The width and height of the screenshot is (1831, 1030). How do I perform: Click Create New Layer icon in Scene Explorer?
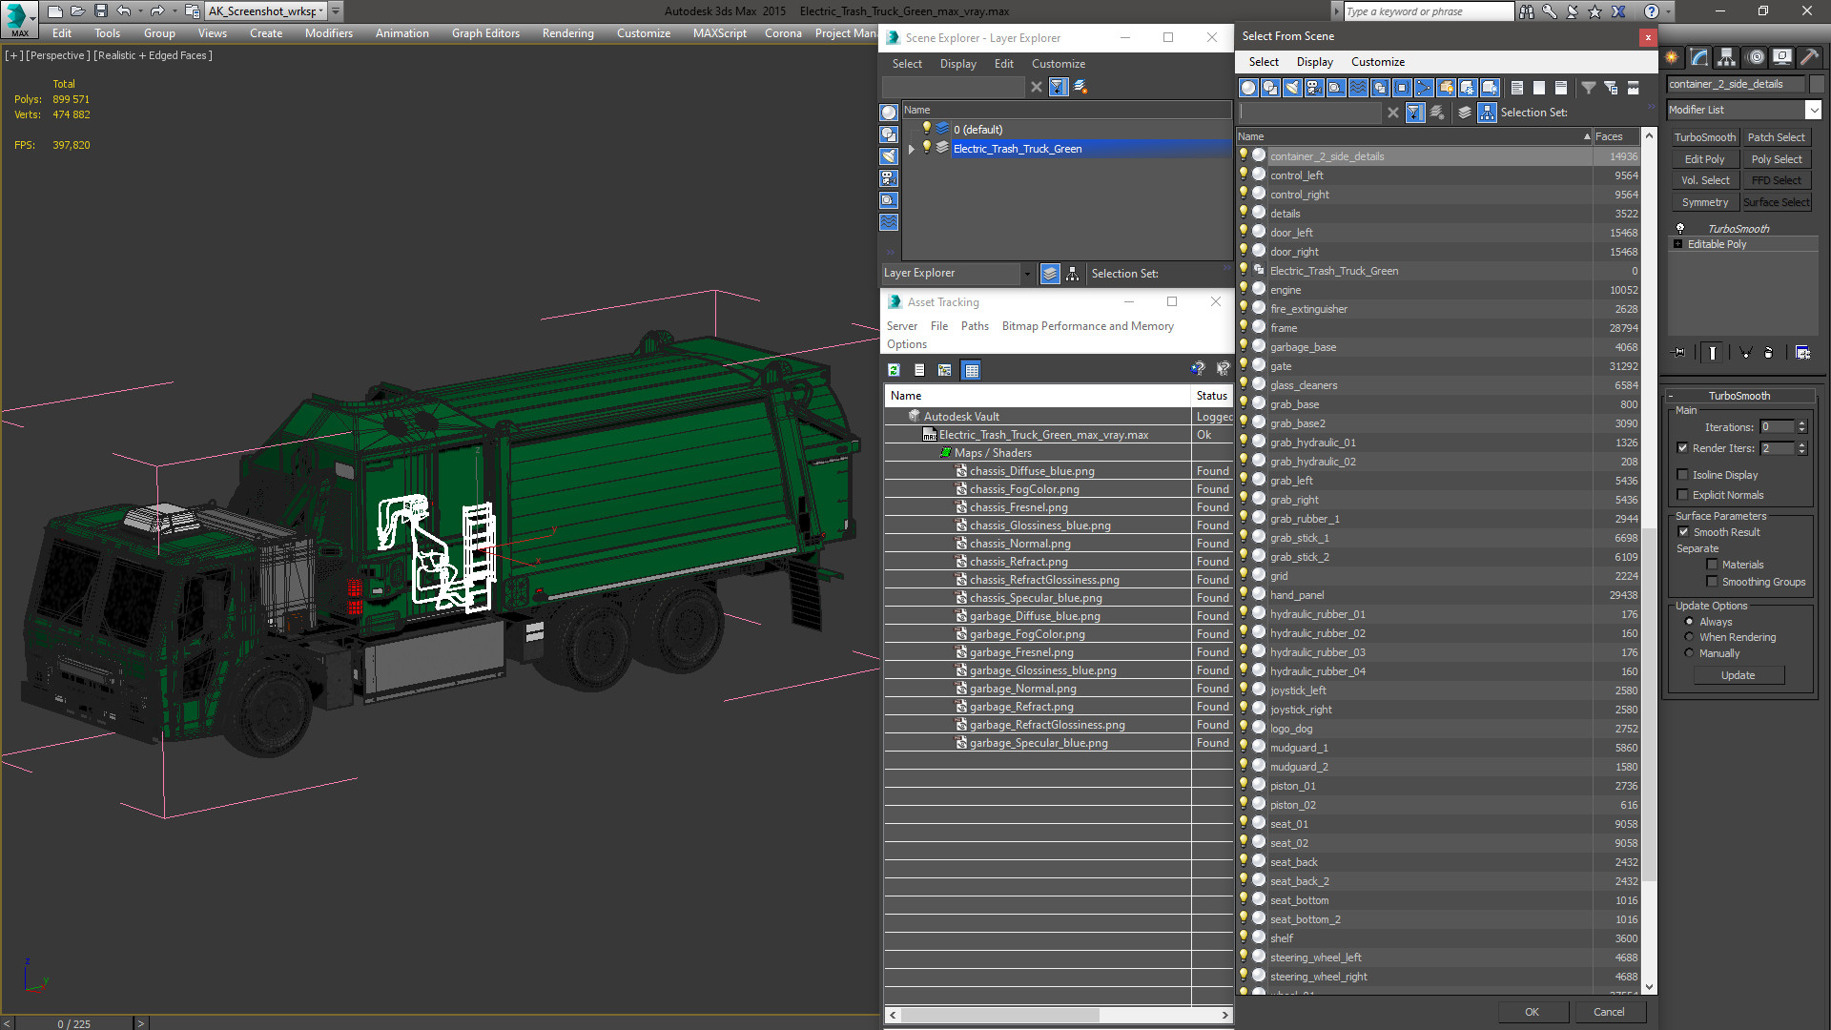(x=1080, y=87)
